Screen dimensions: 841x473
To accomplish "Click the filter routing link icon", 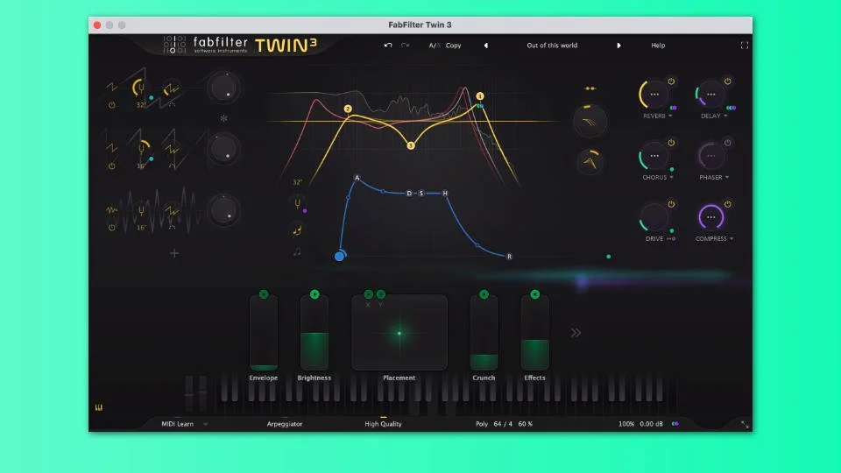I will pyautogui.click(x=590, y=88).
